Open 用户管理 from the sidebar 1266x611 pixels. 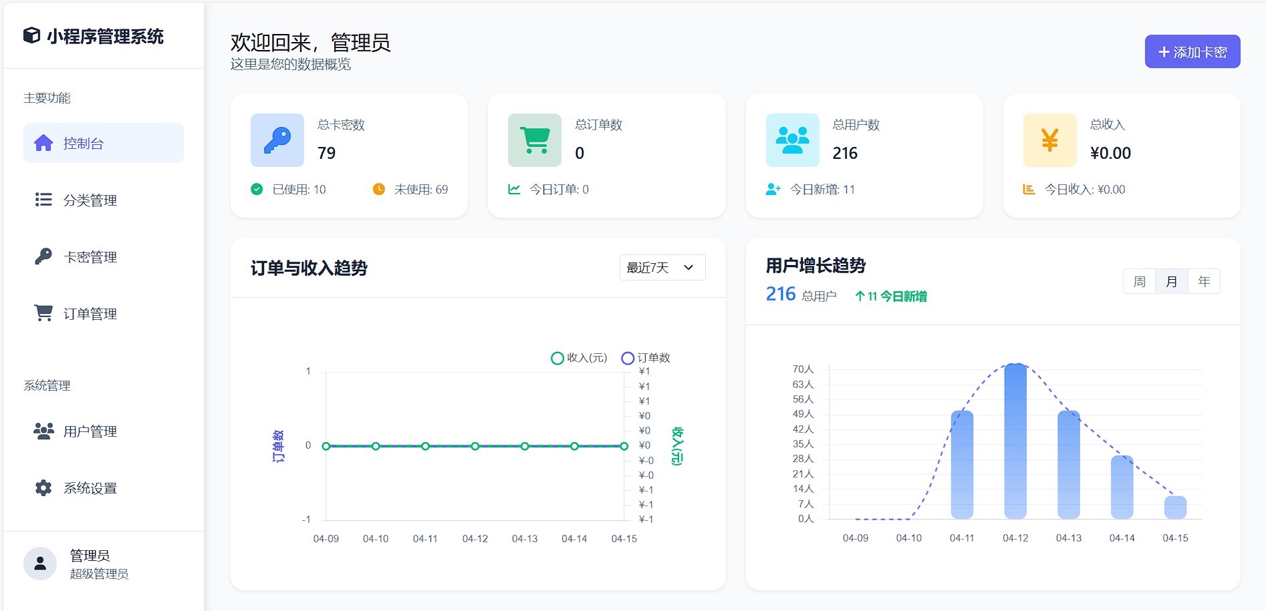[90, 431]
